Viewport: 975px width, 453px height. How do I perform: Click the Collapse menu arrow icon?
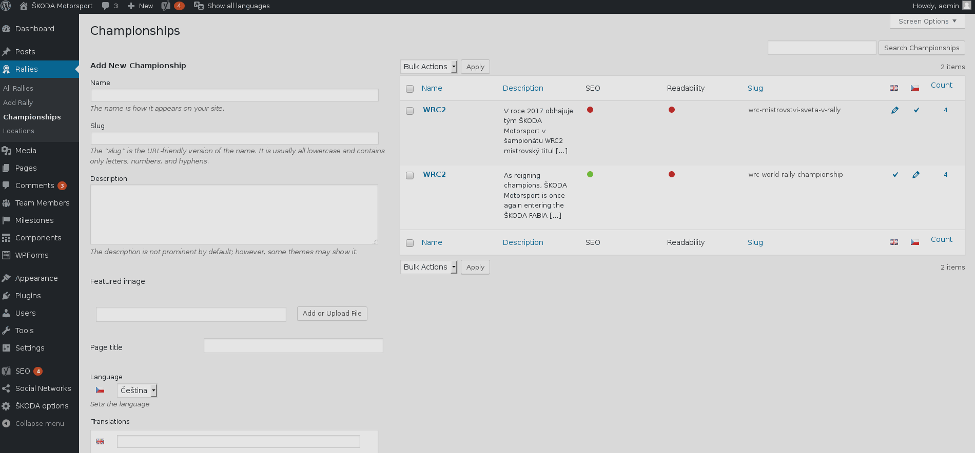pos(6,423)
